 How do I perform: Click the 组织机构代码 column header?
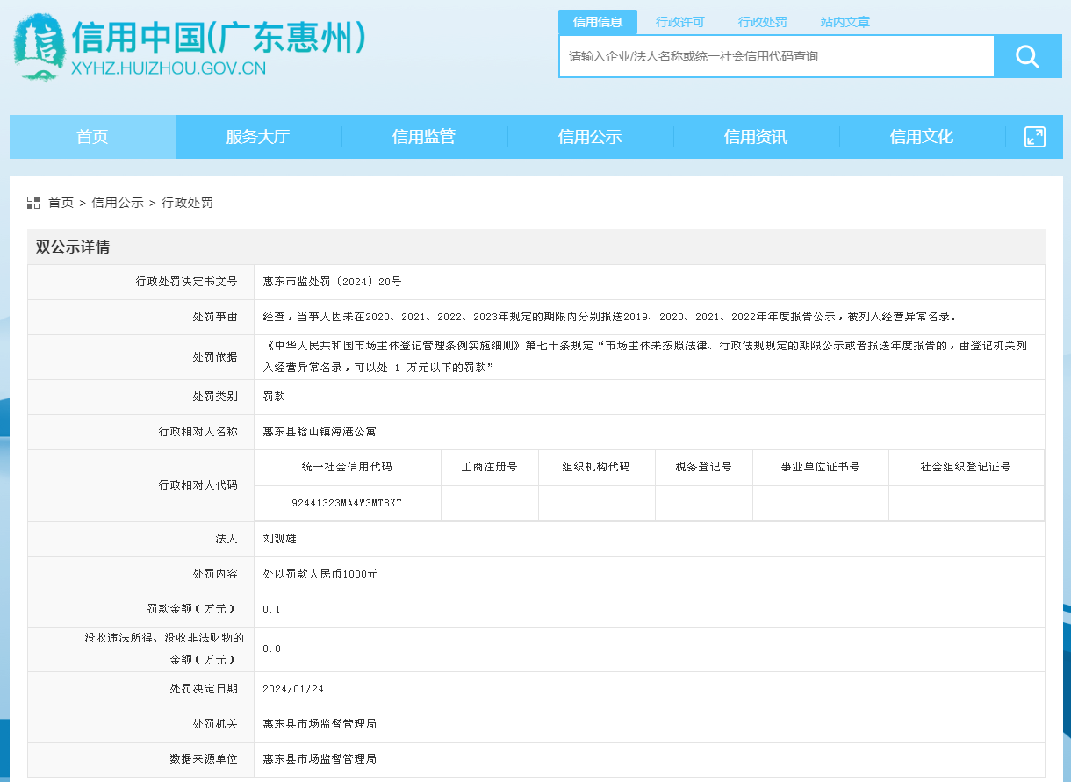(x=597, y=467)
